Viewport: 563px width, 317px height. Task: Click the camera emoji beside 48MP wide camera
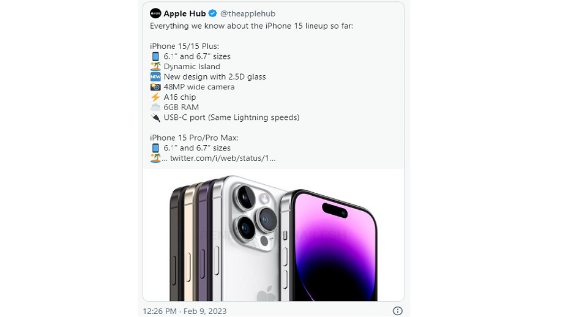tap(155, 87)
